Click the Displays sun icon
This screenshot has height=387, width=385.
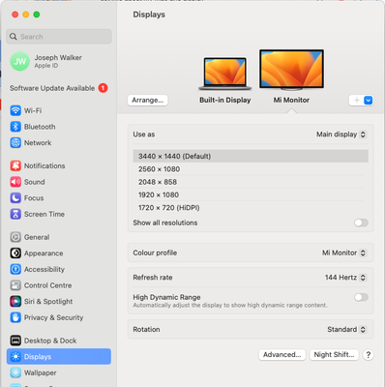(15, 356)
